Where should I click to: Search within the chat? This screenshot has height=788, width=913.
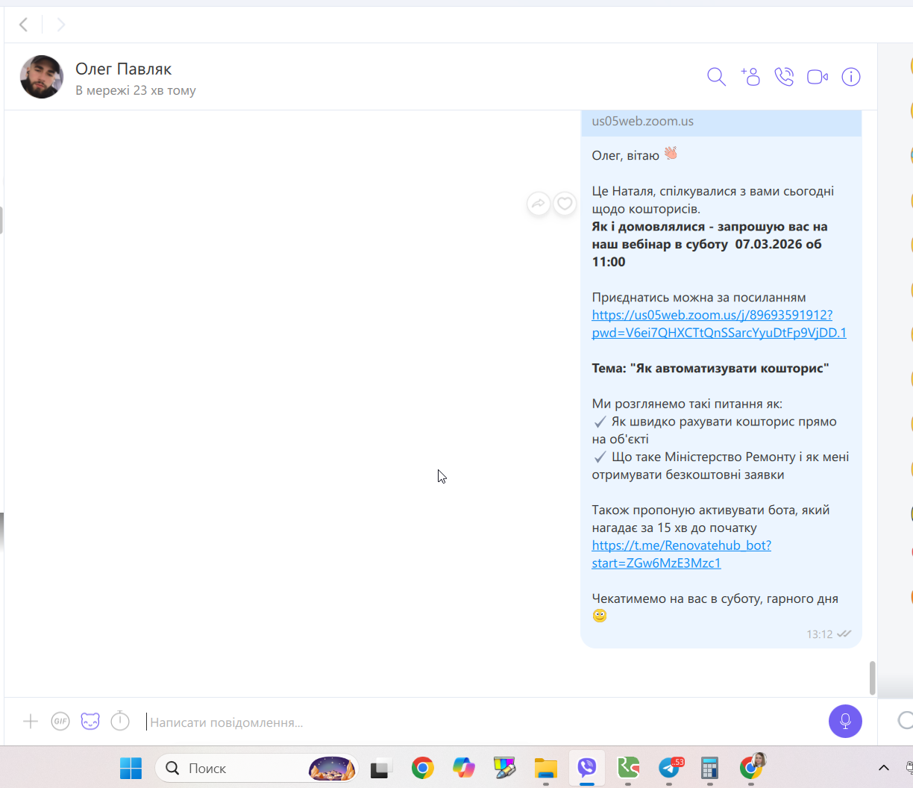[716, 77]
